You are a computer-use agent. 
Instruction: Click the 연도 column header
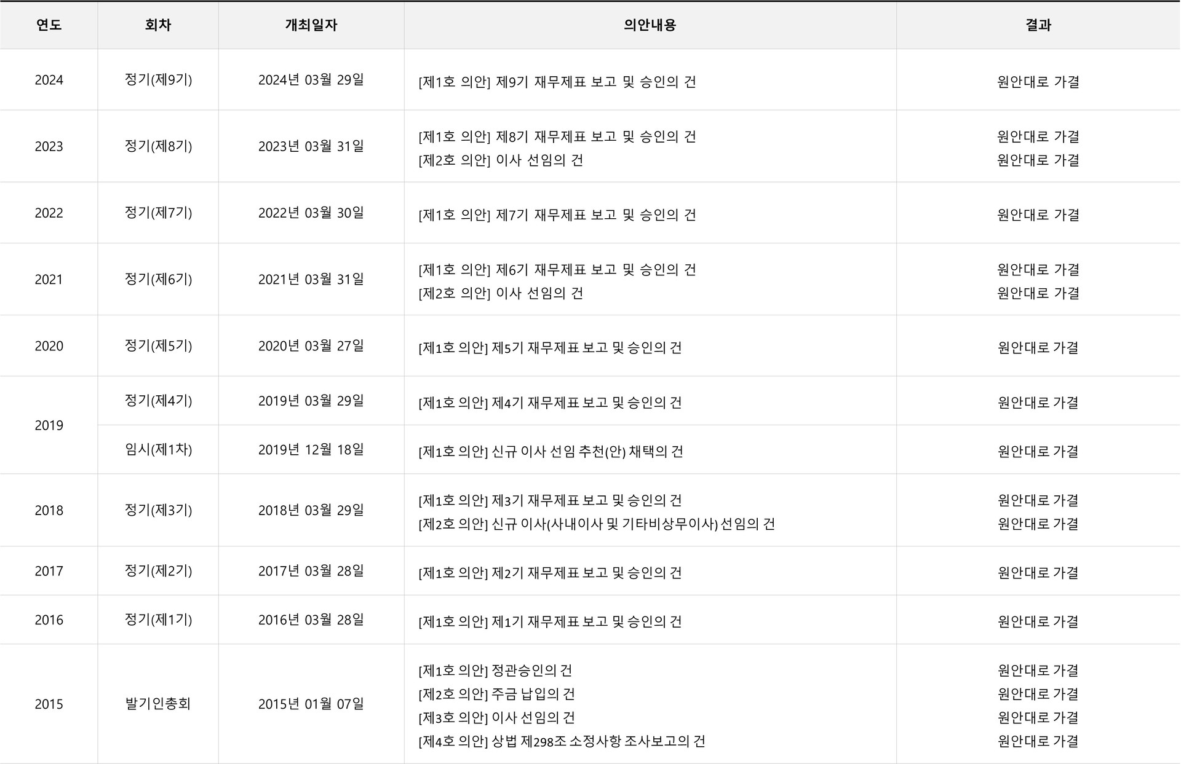pos(49,25)
